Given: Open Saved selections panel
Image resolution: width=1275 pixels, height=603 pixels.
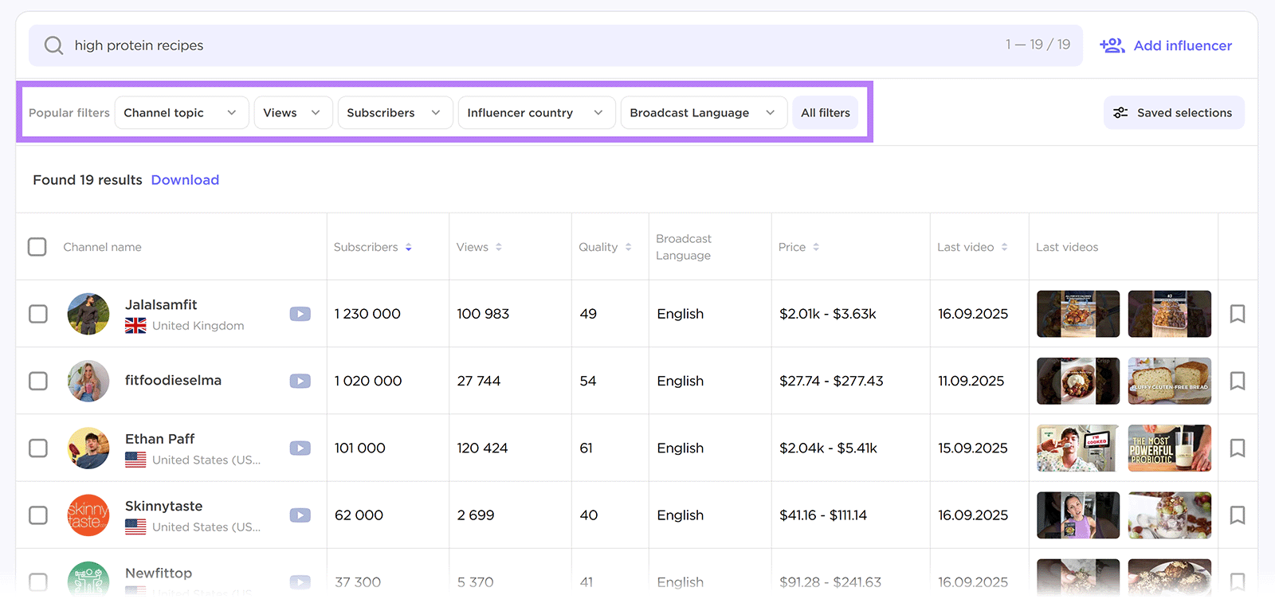Looking at the screenshot, I should 1174,113.
